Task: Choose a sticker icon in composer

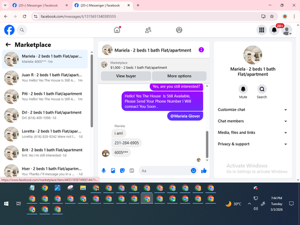Action: tap(122, 170)
